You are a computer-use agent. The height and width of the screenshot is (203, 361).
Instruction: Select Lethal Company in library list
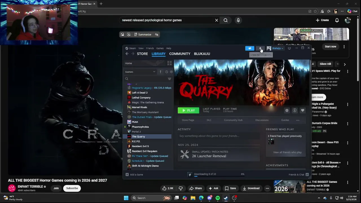click(x=149, y=98)
